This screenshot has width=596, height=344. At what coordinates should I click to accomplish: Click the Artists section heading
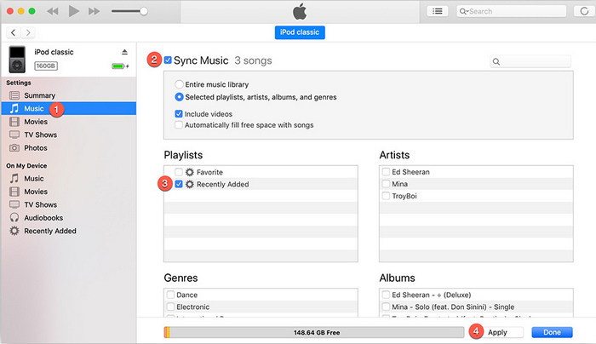point(394,155)
